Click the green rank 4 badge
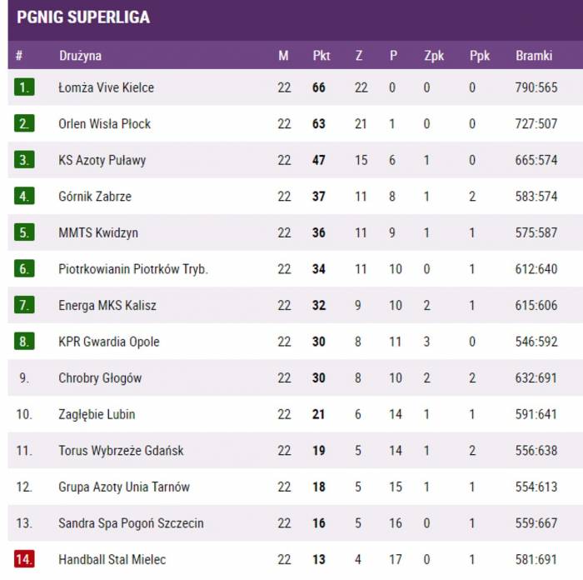 click(24, 196)
